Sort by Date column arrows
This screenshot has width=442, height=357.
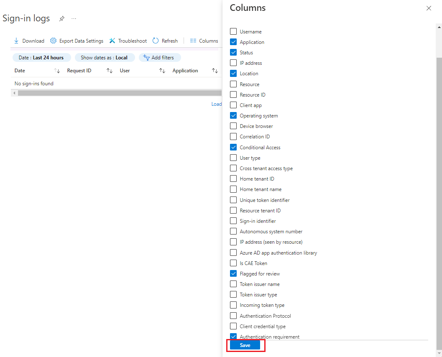click(x=57, y=71)
